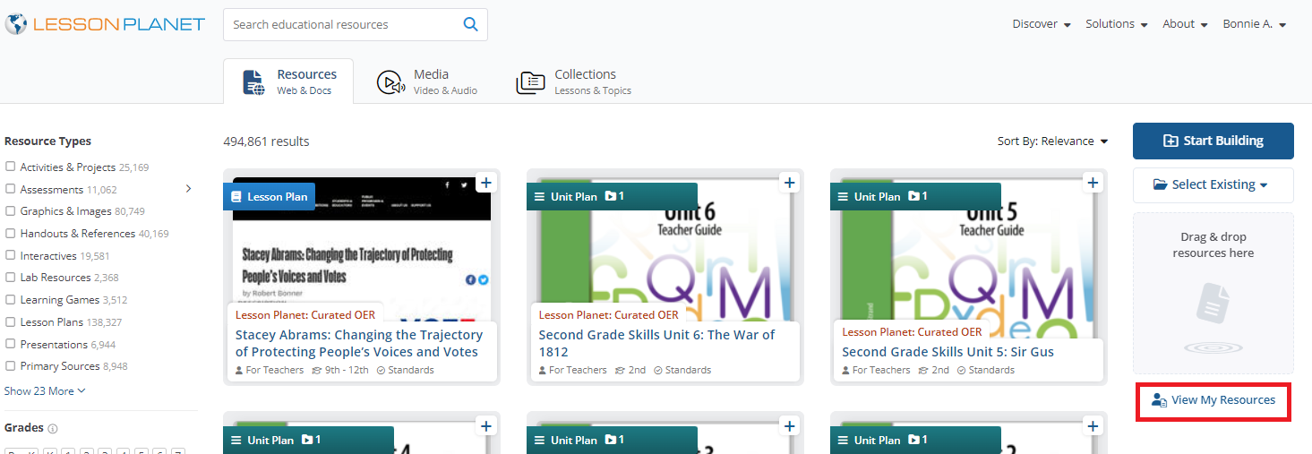Screen dimensions: 1312x454
Task: Click the document icon in drag and drop area
Action: [1213, 304]
